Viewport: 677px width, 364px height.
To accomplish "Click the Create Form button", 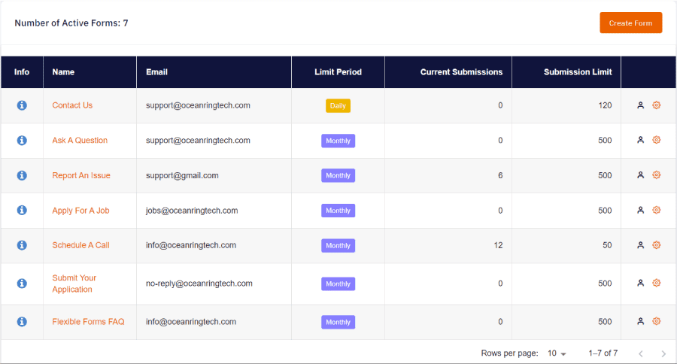I will (630, 23).
